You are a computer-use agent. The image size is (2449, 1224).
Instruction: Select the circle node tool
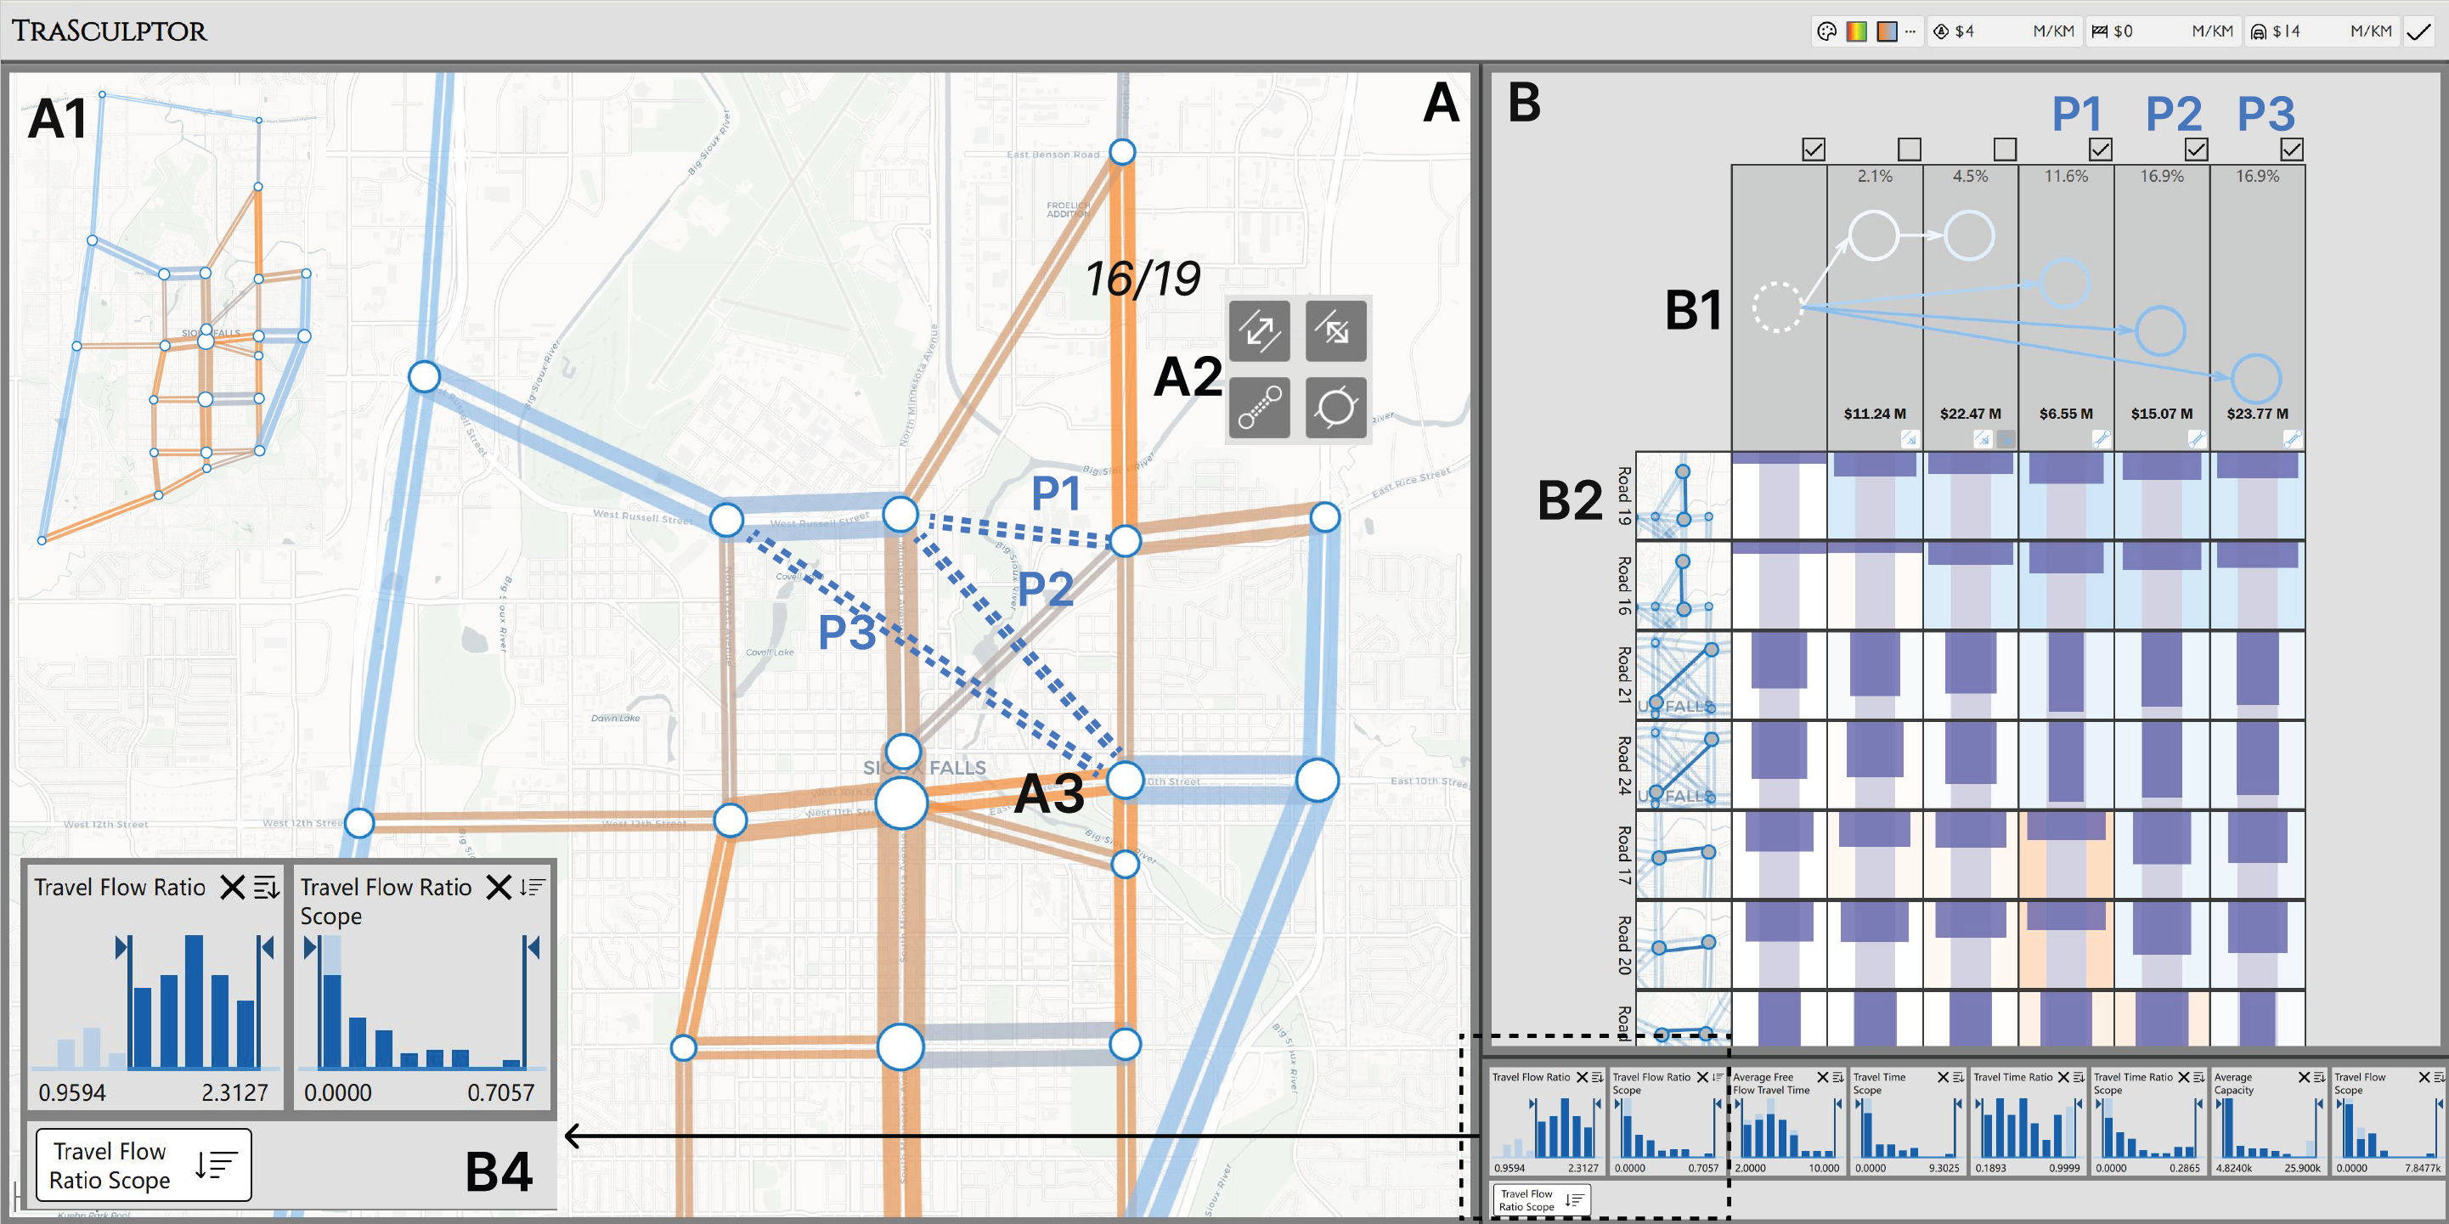pos(1335,408)
